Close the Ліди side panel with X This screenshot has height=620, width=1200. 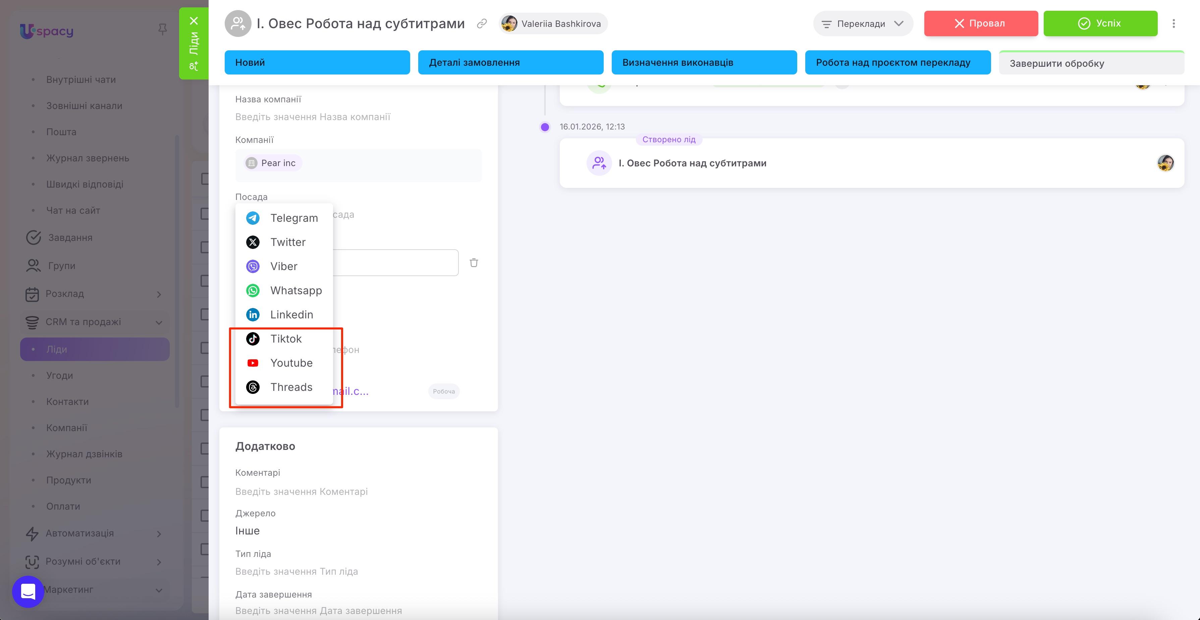[x=194, y=20]
